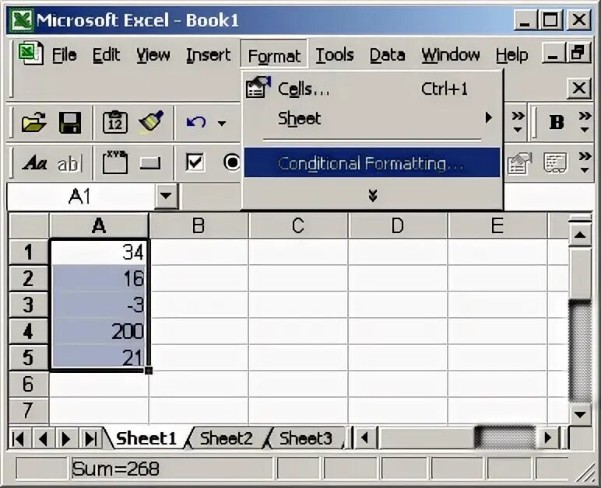Click the Save floppy disk icon

point(70,123)
